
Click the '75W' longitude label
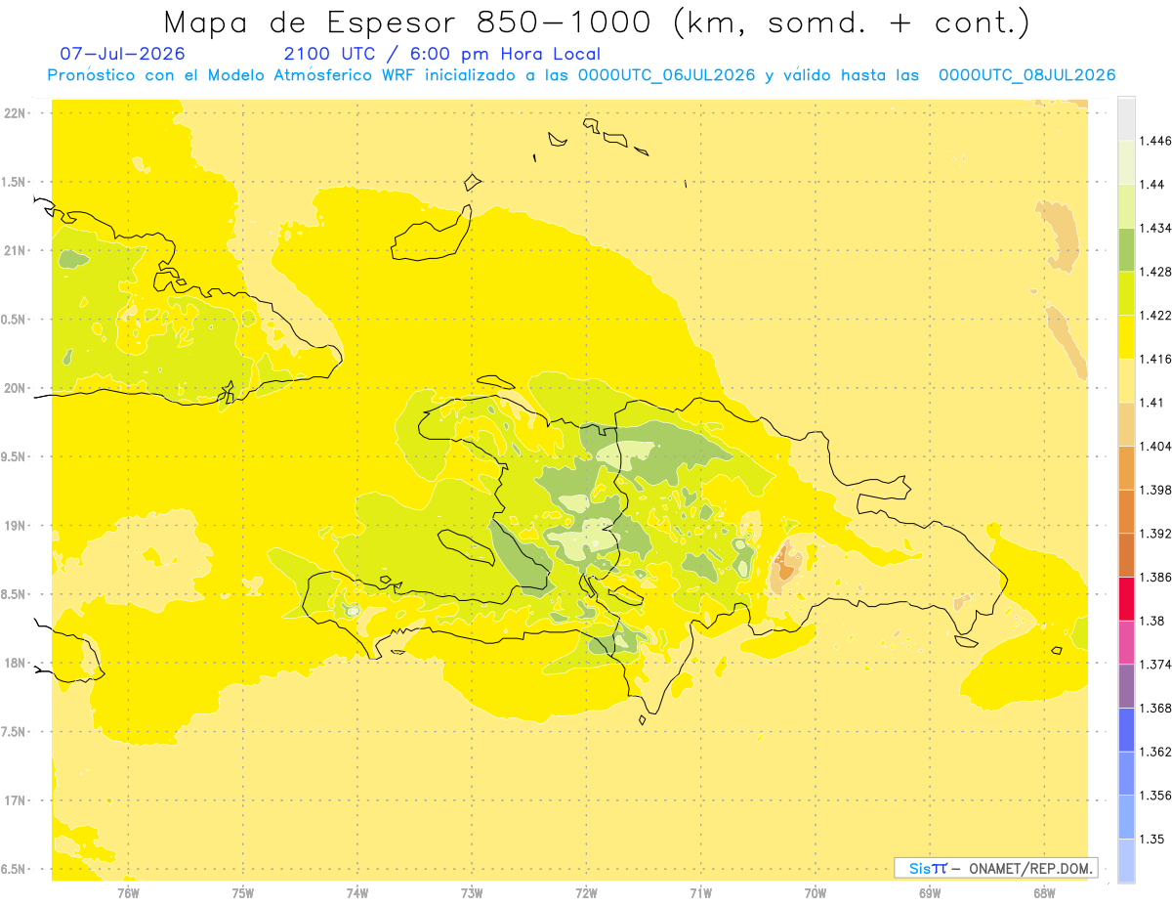coord(243,892)
